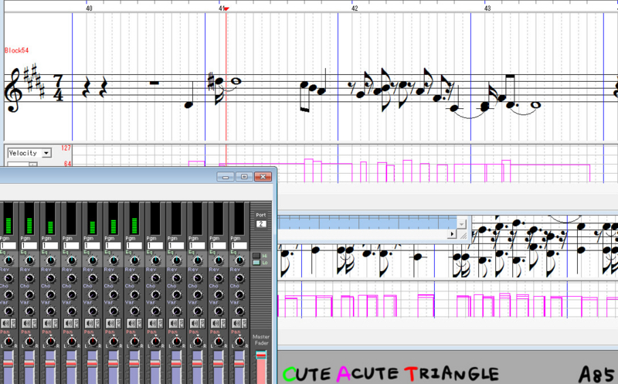
Task: Jump to measure 42 in the ruler
Action: (355, 8)
